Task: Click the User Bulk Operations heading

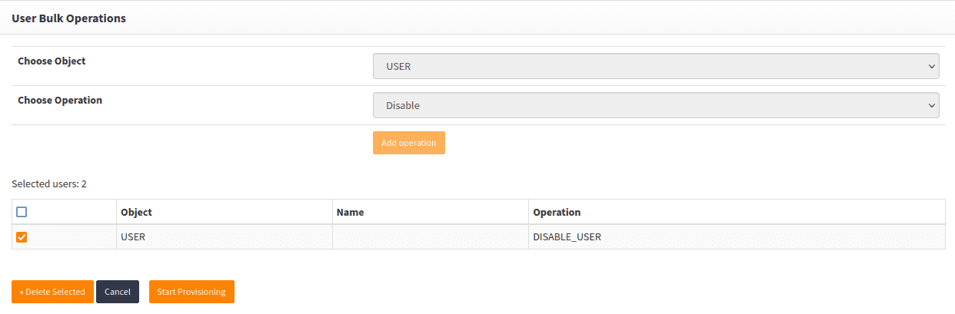Action: pos(68,18)
